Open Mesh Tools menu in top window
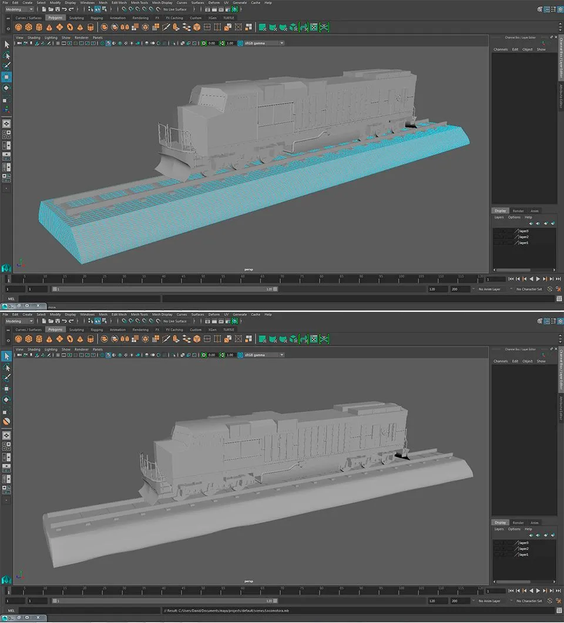This screenshot has width=564, height=623. 139,2
